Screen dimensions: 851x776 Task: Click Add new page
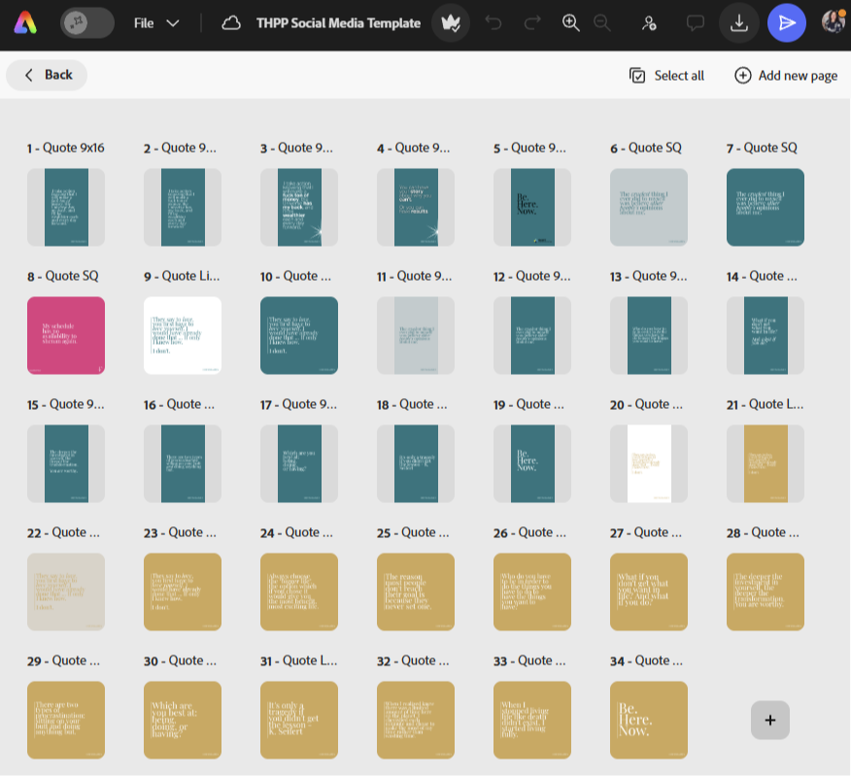[x=786, y=76]
